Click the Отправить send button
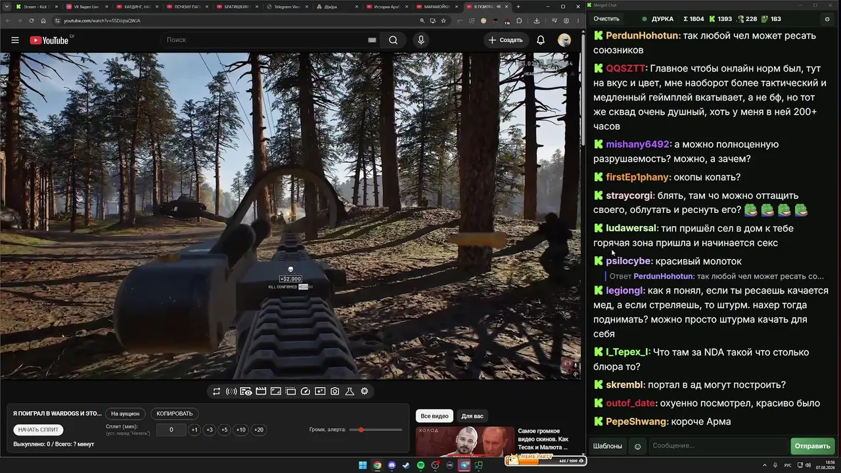 coord(812,447)
